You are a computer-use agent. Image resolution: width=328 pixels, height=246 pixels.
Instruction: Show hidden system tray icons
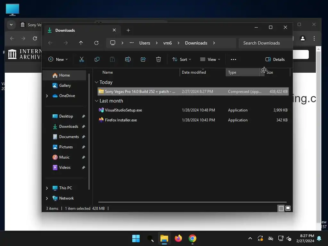click(x=250, y=238)
